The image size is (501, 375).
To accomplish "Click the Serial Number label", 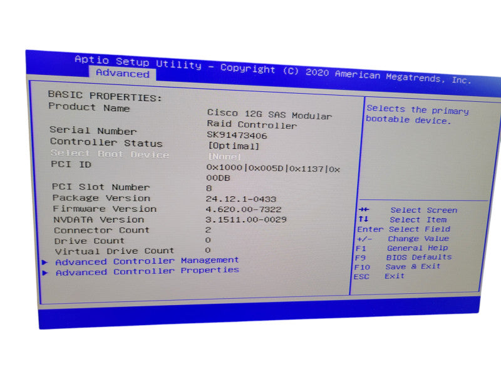I will pos(93,131).
